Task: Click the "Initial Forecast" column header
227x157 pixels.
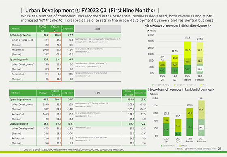Action: point(128,93)
